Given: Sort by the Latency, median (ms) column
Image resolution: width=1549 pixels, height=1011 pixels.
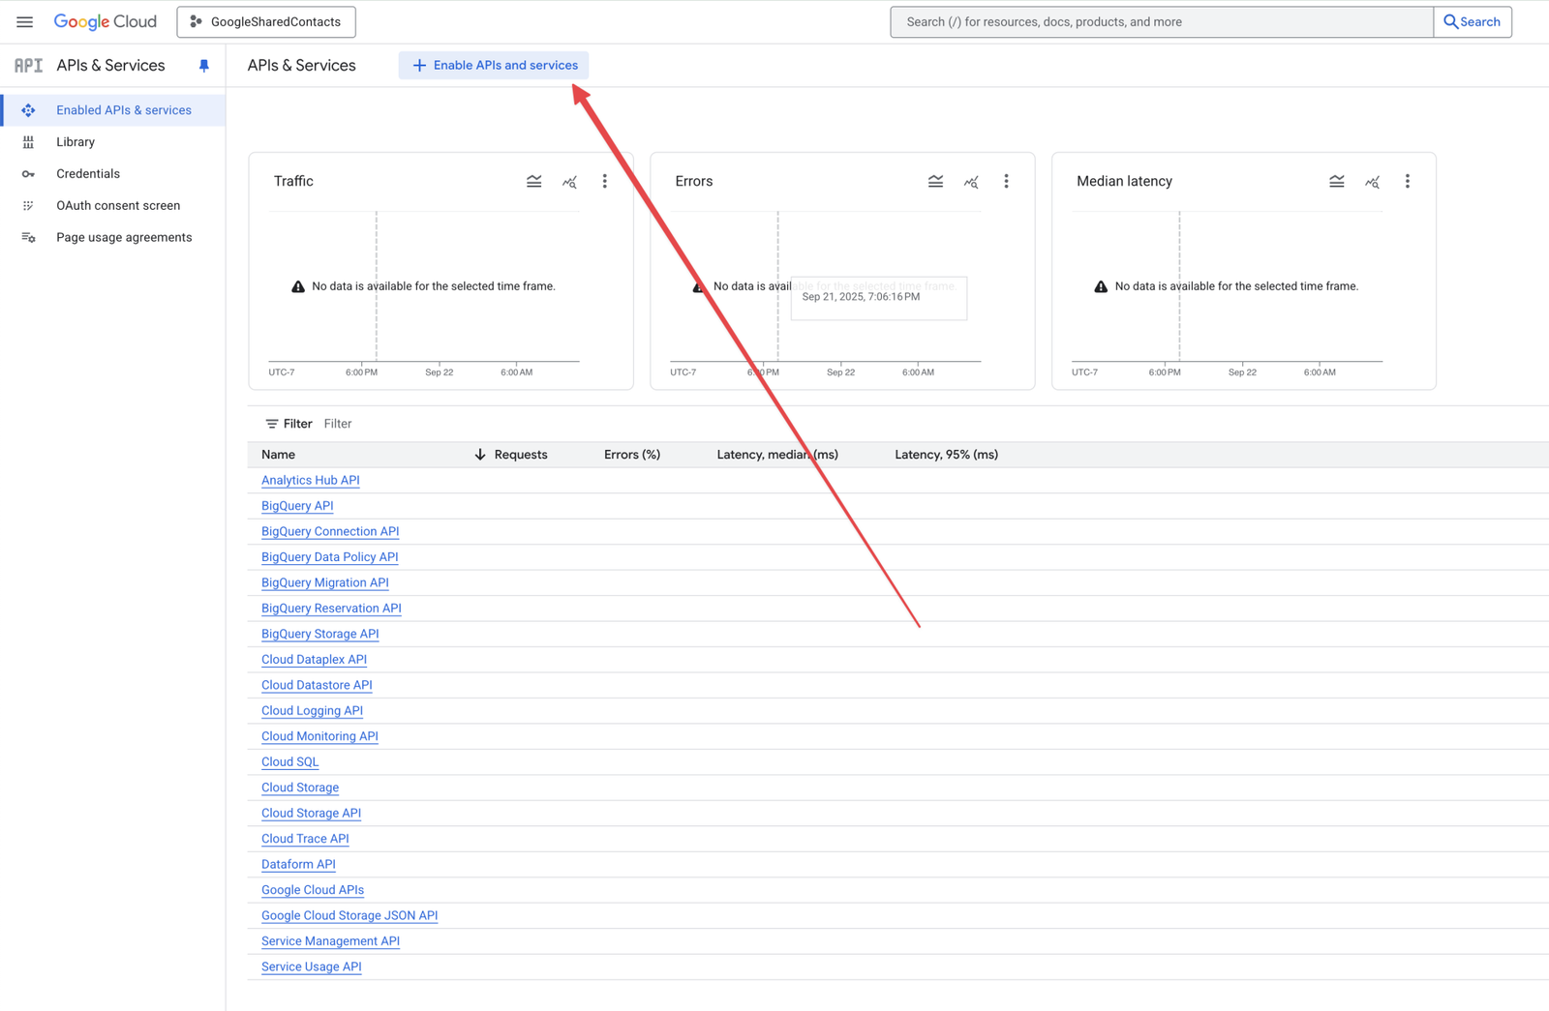Looking at the screenshot, I should click(777, 455).
